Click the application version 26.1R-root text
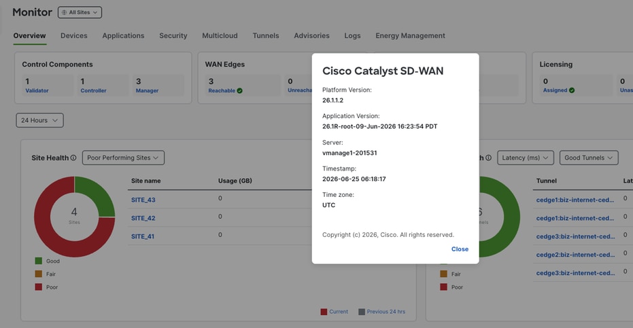The height and width of the screenshot is (328, 633). point(379,126)
